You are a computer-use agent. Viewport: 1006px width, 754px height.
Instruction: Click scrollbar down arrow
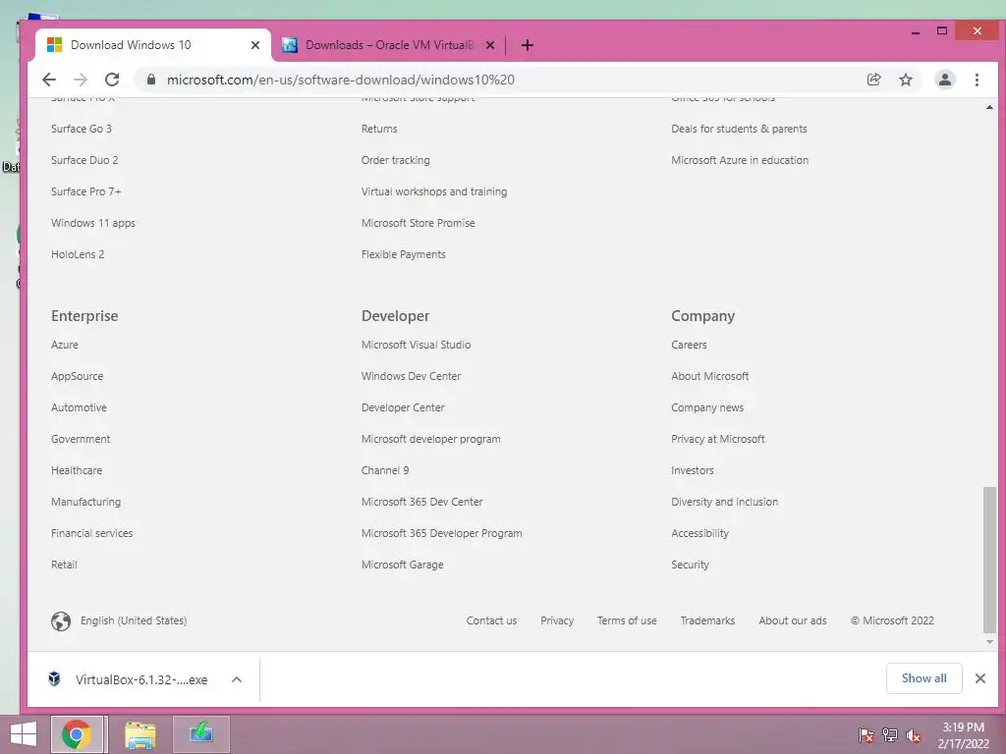pos(989,642)
